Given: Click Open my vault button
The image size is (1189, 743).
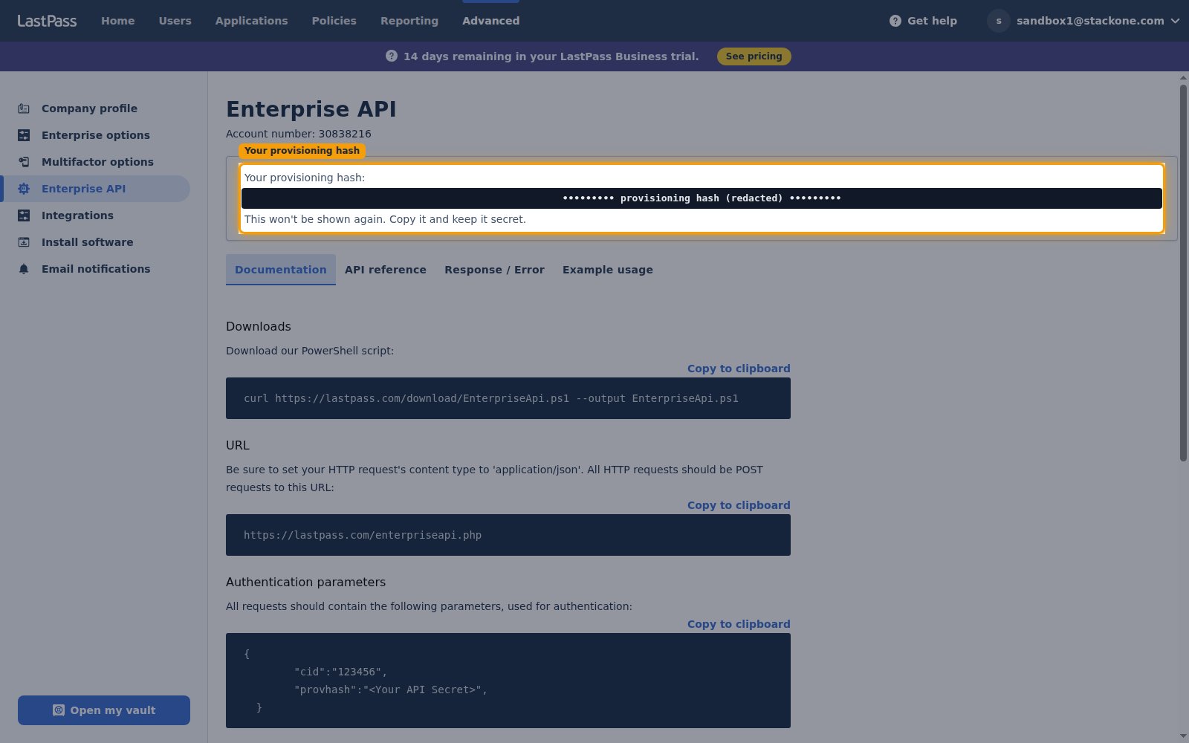Looking at the screenshot, I should (x=104, y=710).
